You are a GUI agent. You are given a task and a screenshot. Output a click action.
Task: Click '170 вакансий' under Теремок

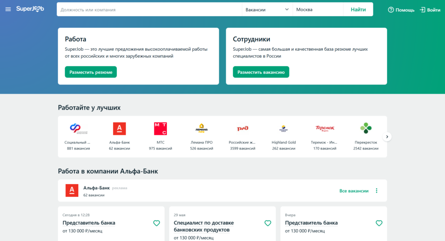pos(325,148)
